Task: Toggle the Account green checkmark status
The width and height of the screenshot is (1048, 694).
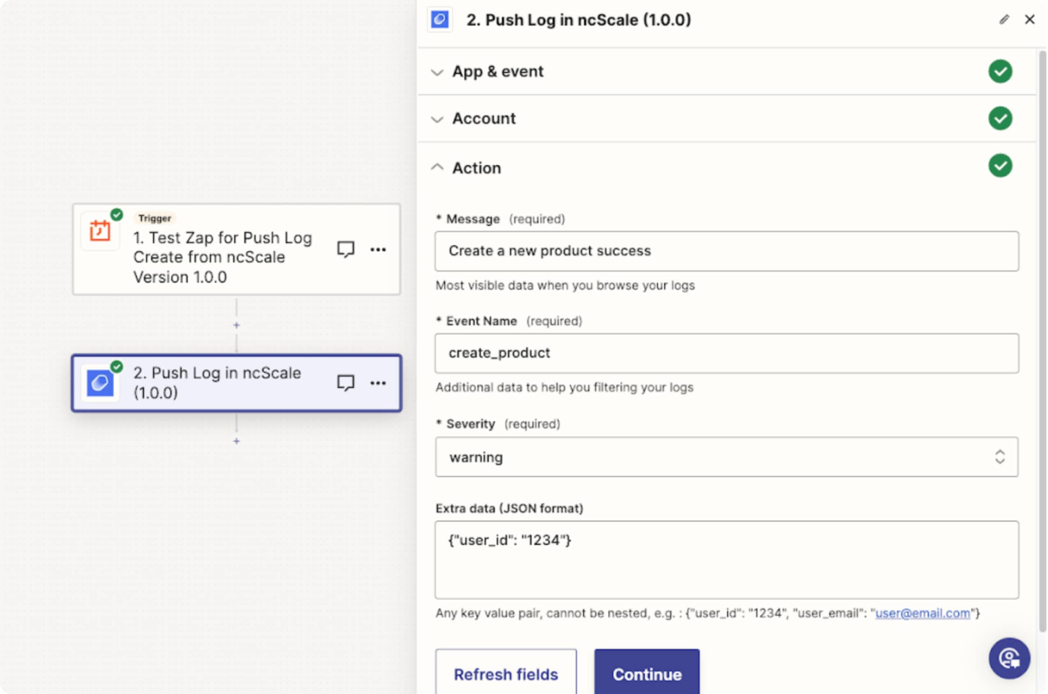Action: [x=1000, y=119]
